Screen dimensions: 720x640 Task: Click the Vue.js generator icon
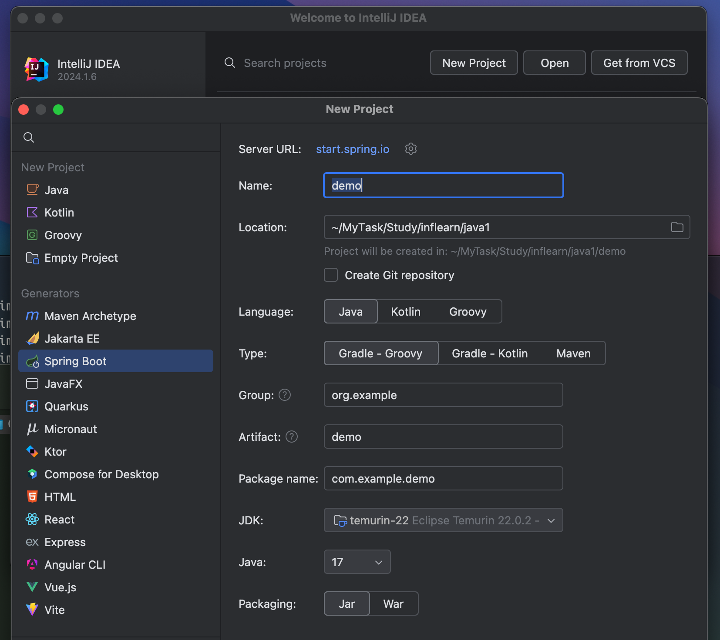(33, 587)
